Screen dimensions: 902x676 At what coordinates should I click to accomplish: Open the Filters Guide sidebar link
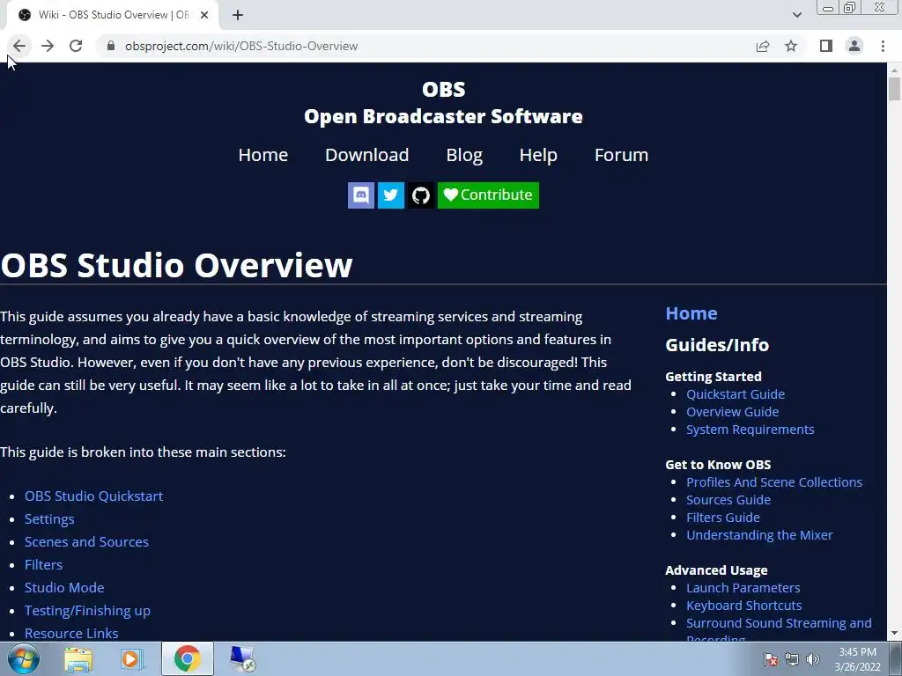pos(723,518)
